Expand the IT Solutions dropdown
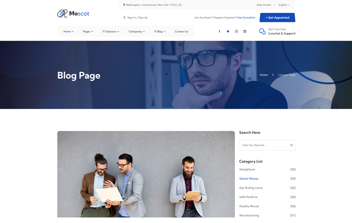 tap(111, 32)
